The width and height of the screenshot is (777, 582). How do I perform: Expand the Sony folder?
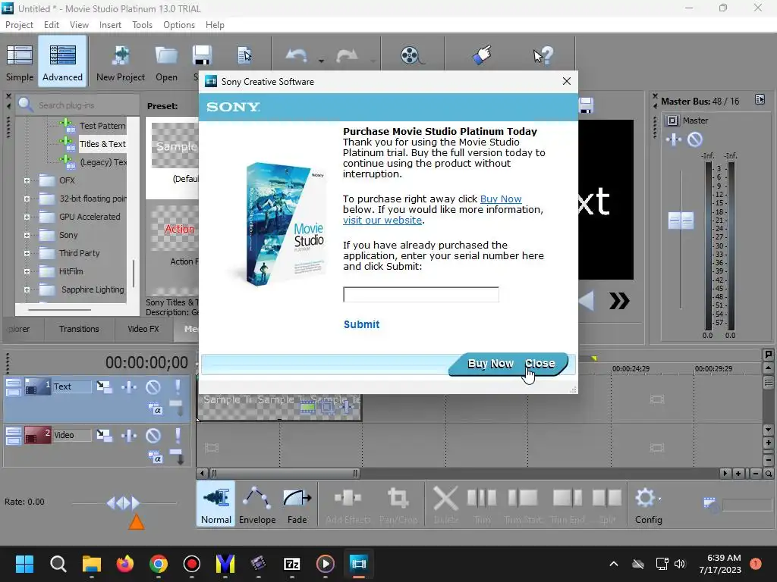pos(27,235)
